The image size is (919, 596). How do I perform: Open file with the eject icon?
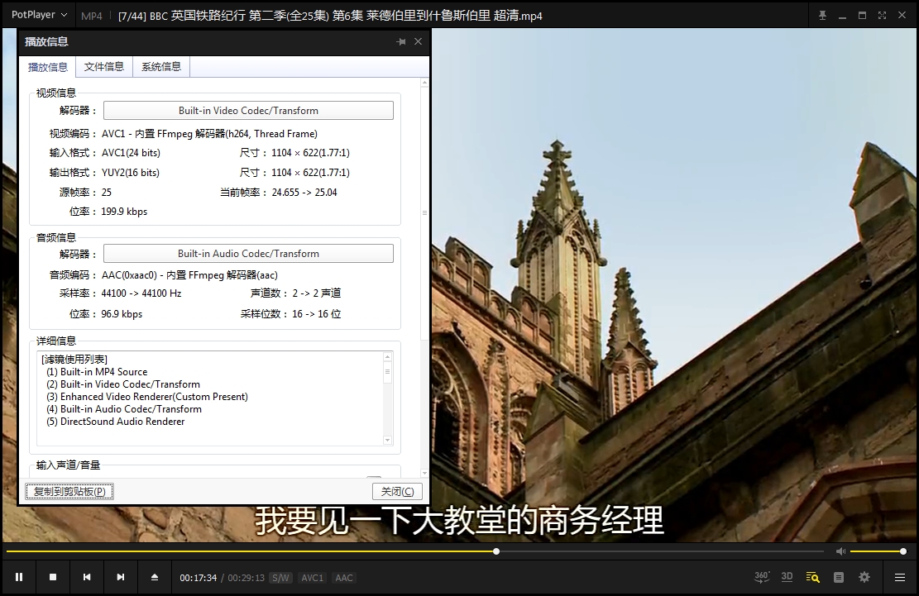pos(155,577)
